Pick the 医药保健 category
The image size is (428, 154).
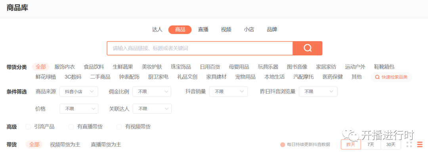[333, 77]
